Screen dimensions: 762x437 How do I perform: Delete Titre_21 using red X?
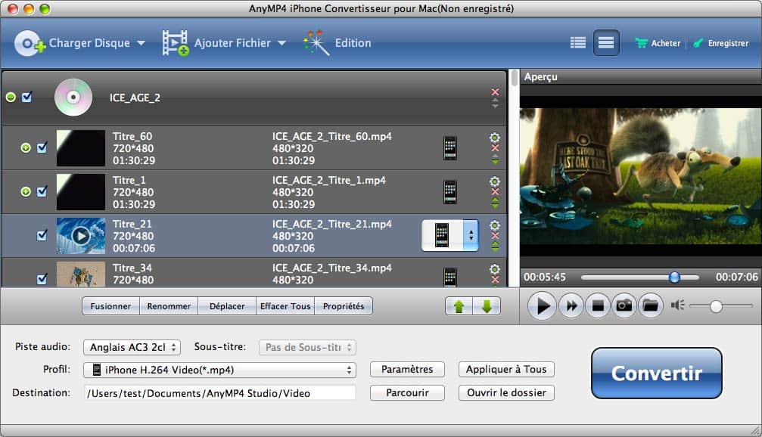coord(495,236)
